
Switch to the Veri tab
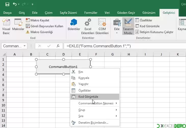point(107,13)
